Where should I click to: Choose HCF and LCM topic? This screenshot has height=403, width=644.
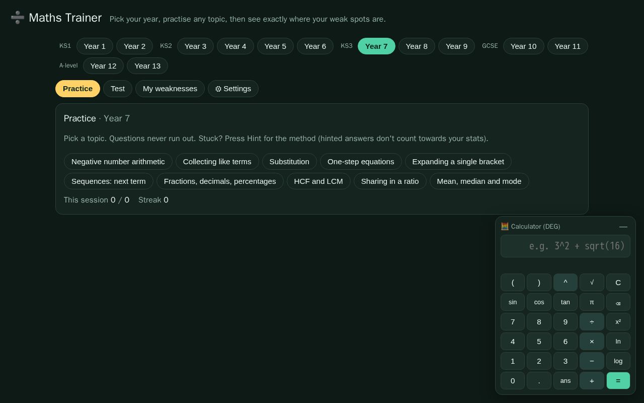[x=318, y=181]
